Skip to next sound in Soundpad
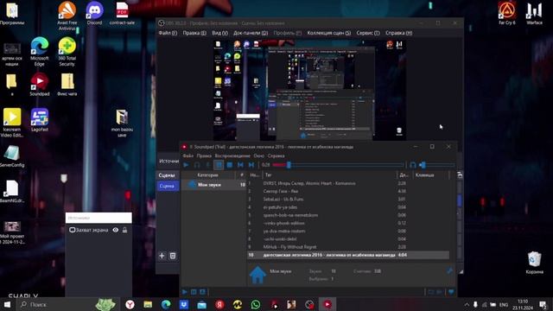Image resolution: width=553 pixels, height=311 pixels. [251, 165]
